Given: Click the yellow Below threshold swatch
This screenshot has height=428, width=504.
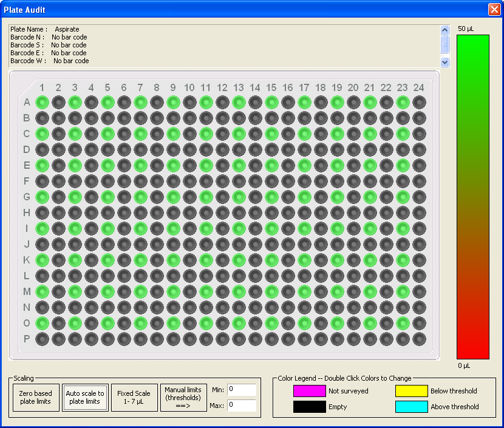Looking at the screenshot, I should [x=411, y=391].
